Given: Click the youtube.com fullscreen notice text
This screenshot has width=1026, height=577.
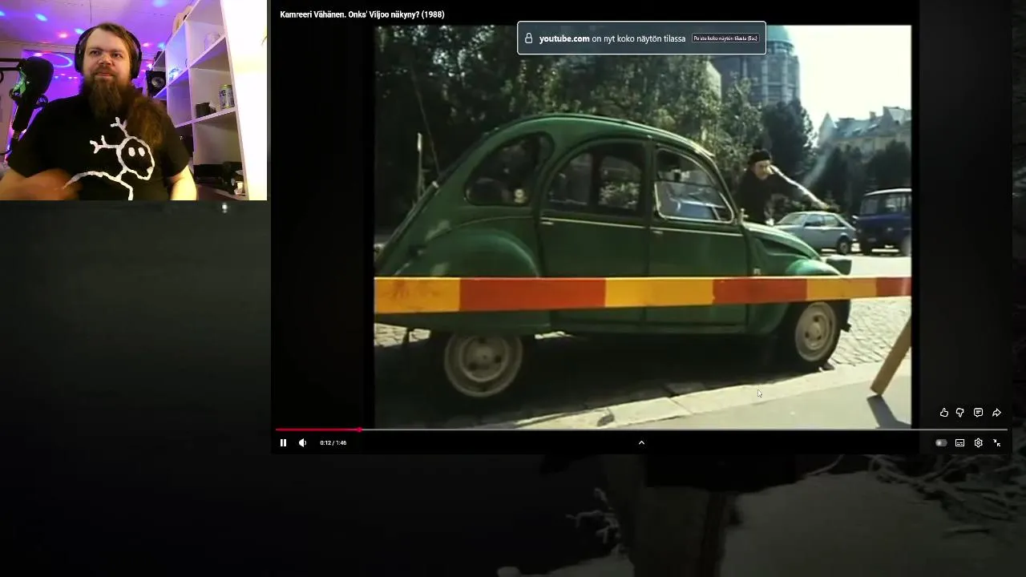Looking at the screenshot, I should click(612, 38).
